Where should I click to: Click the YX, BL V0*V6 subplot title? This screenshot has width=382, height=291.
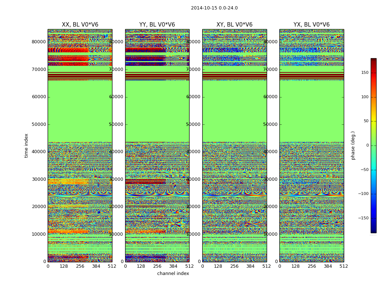(311, 25)
